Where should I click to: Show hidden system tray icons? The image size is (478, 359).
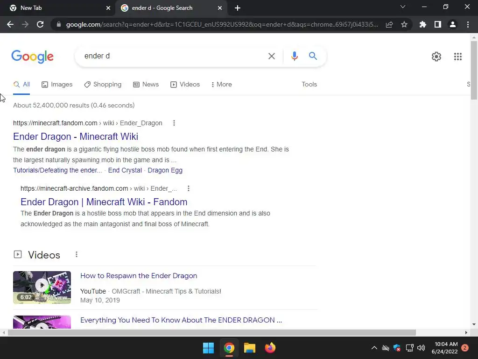coord(374,348)
